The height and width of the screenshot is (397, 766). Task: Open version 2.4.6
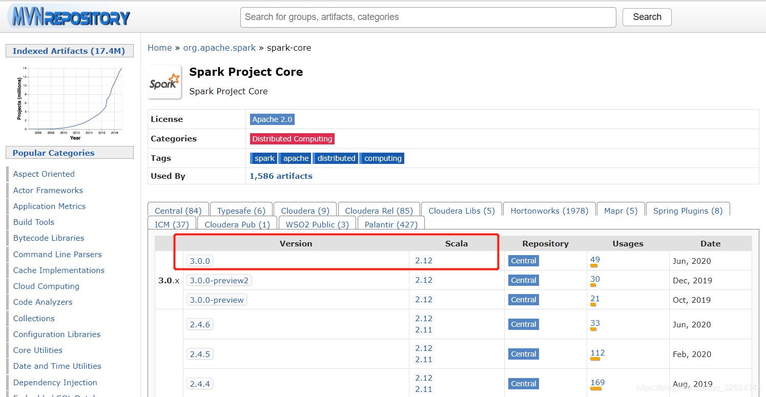tap(200, 324)
